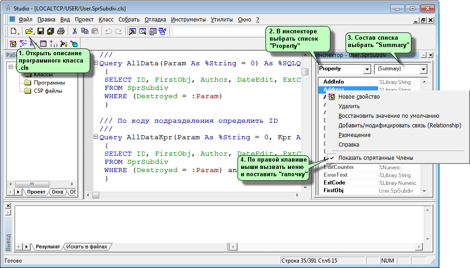Open the 'Отладка' menu

click(155, 20)
